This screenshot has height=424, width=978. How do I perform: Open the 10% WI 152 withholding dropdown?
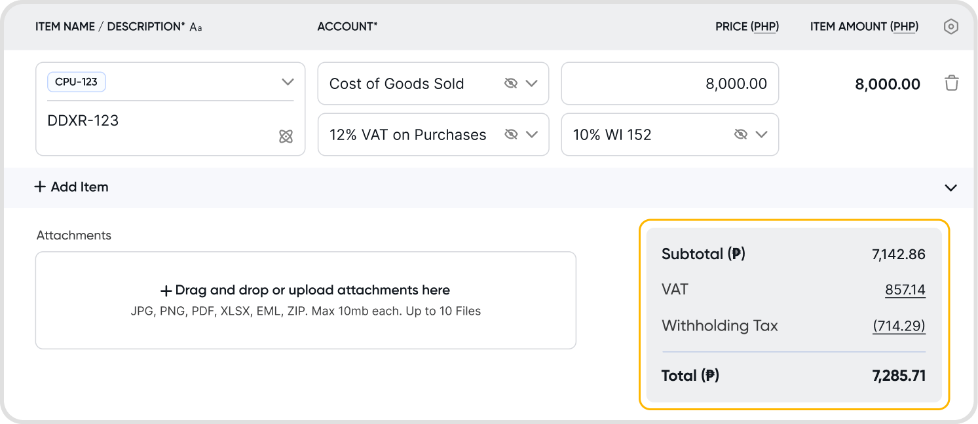pyautogui.click(x=761, y=134)
